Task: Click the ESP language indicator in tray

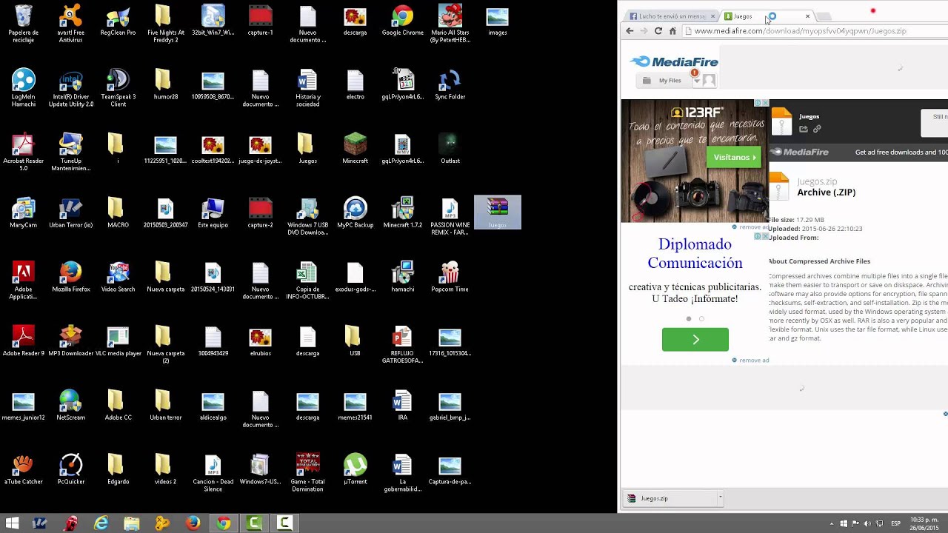Action: click(895, 523)
